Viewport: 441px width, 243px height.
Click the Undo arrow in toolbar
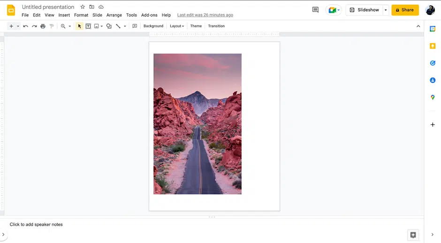[x=25, y=26]
